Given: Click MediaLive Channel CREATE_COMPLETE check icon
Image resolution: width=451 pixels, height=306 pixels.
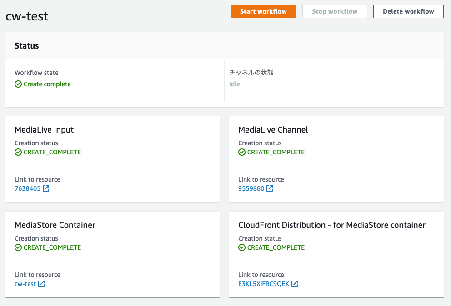Looking at the screenshot, I should (242, 152).
